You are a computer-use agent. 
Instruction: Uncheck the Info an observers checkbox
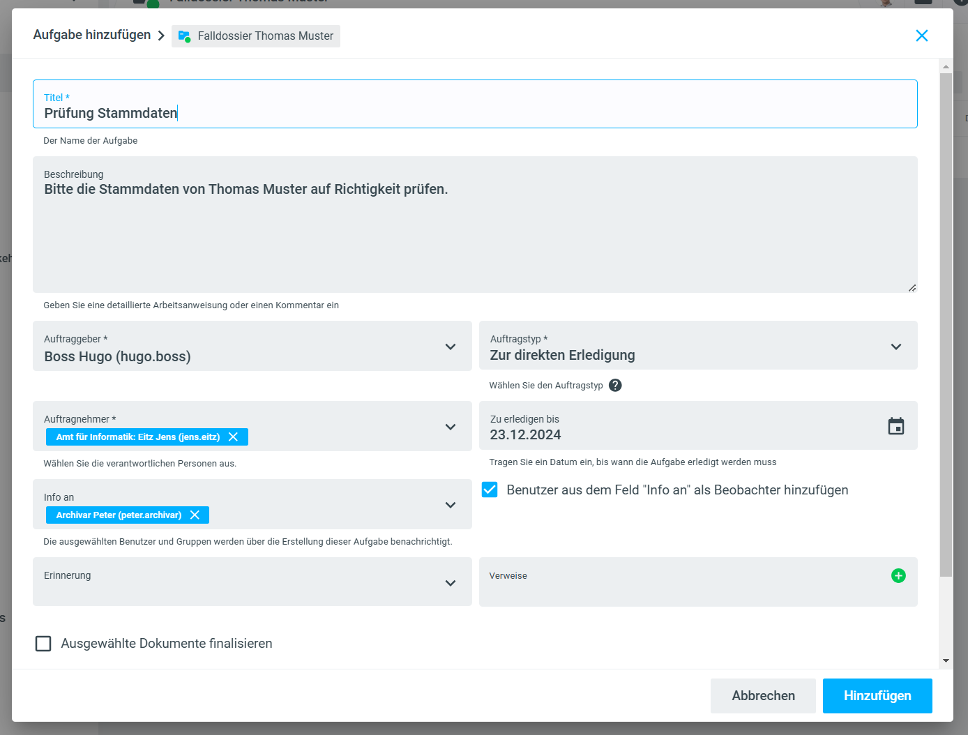click(x=490, y=490)
